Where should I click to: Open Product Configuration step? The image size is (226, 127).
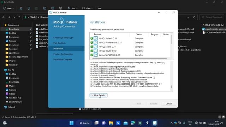[63, 54]
